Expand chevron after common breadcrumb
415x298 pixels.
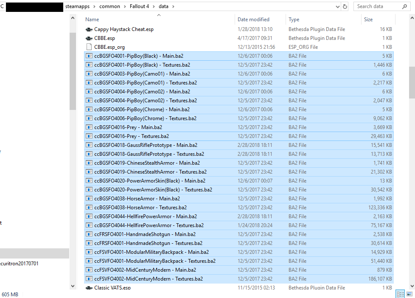(125, 7)
